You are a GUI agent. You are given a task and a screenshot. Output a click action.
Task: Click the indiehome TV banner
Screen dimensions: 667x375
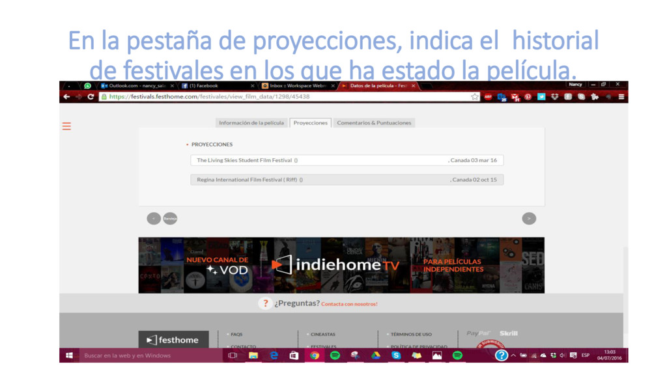[x=341, y=265]
